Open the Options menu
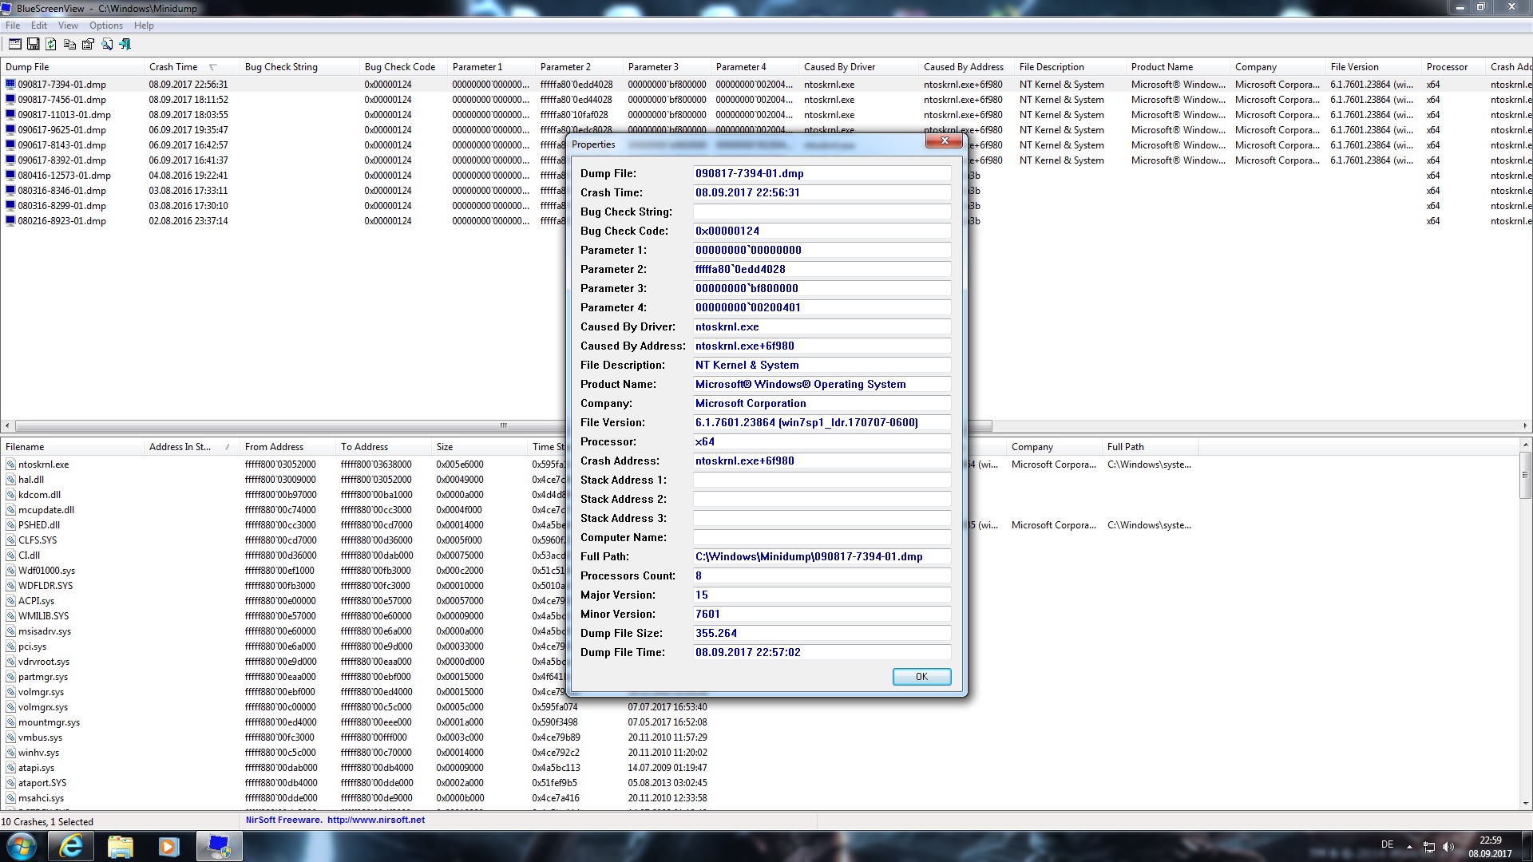Viewport: 1533px width, 862px height. pyautogui.click(x=106, y=26)
